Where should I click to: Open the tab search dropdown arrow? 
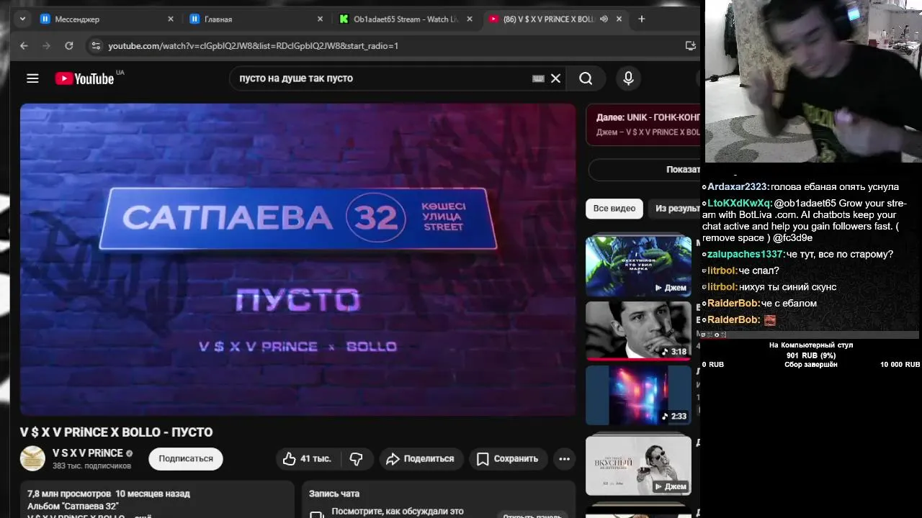point(22,19)
